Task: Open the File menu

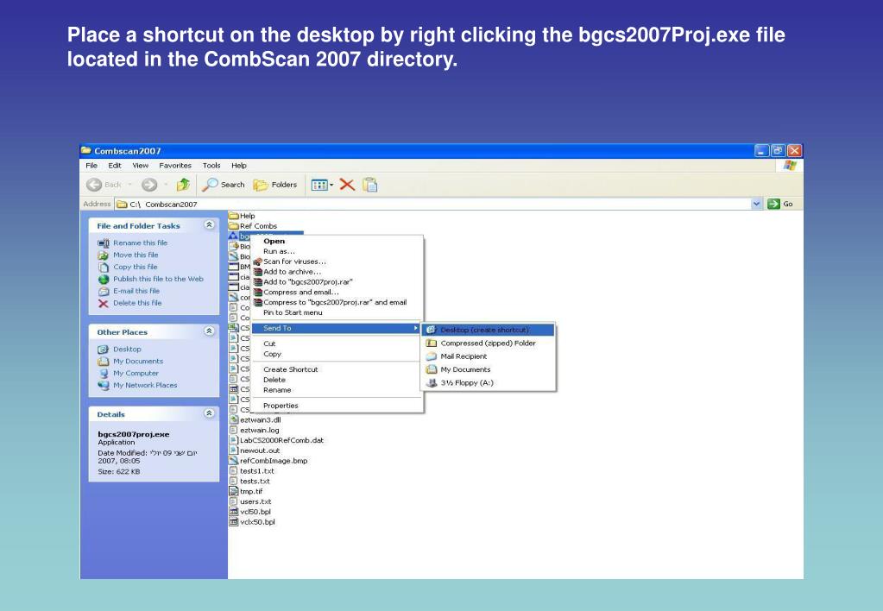Action: point(91,166)
